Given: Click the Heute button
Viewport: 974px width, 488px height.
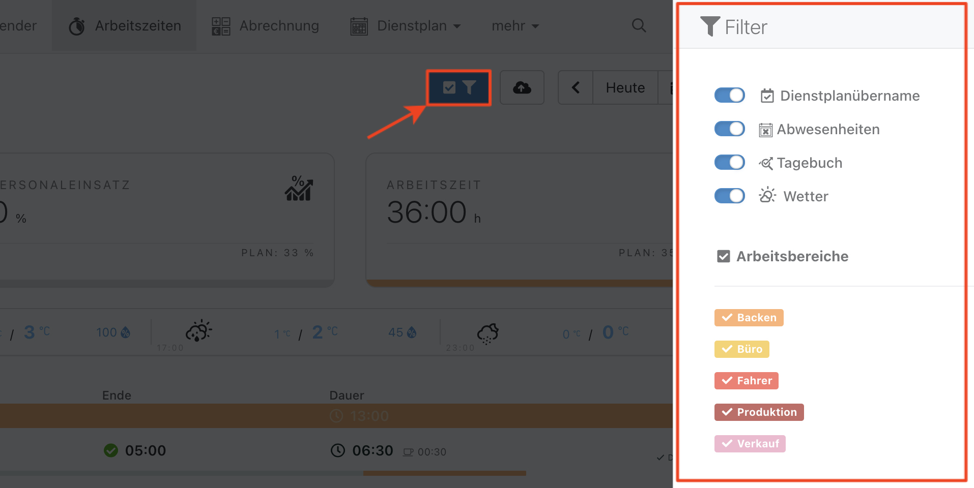Looking at the screenshot, I should pos(625,87).
